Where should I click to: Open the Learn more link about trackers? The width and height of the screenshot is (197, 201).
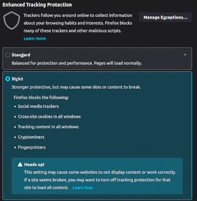click(x=35, y=38)
